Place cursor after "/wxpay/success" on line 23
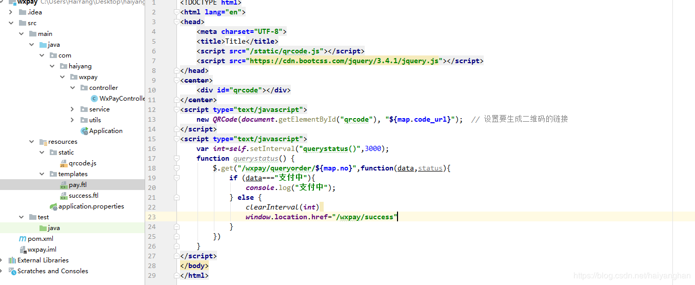Viewport: 695px width, 285px height. coord(398,217)
